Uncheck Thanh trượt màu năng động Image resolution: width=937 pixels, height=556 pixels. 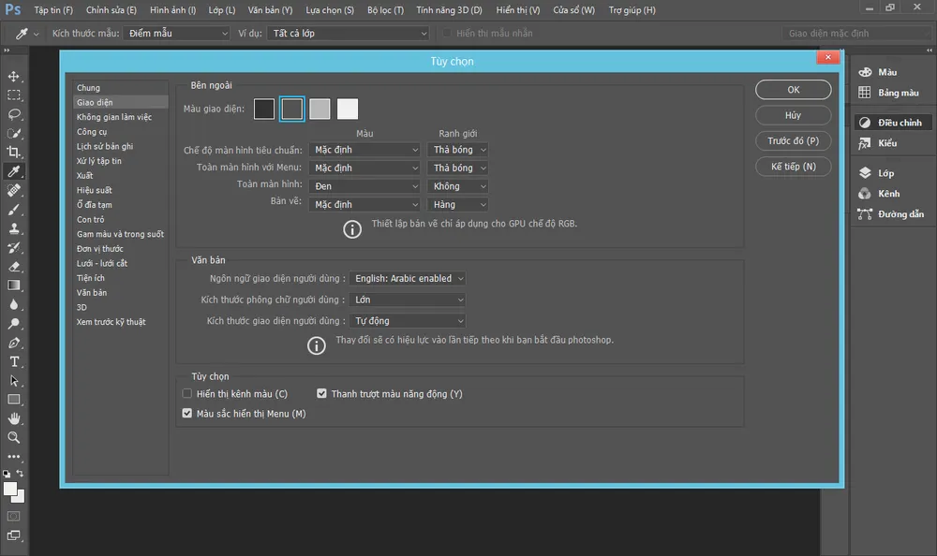322,394
